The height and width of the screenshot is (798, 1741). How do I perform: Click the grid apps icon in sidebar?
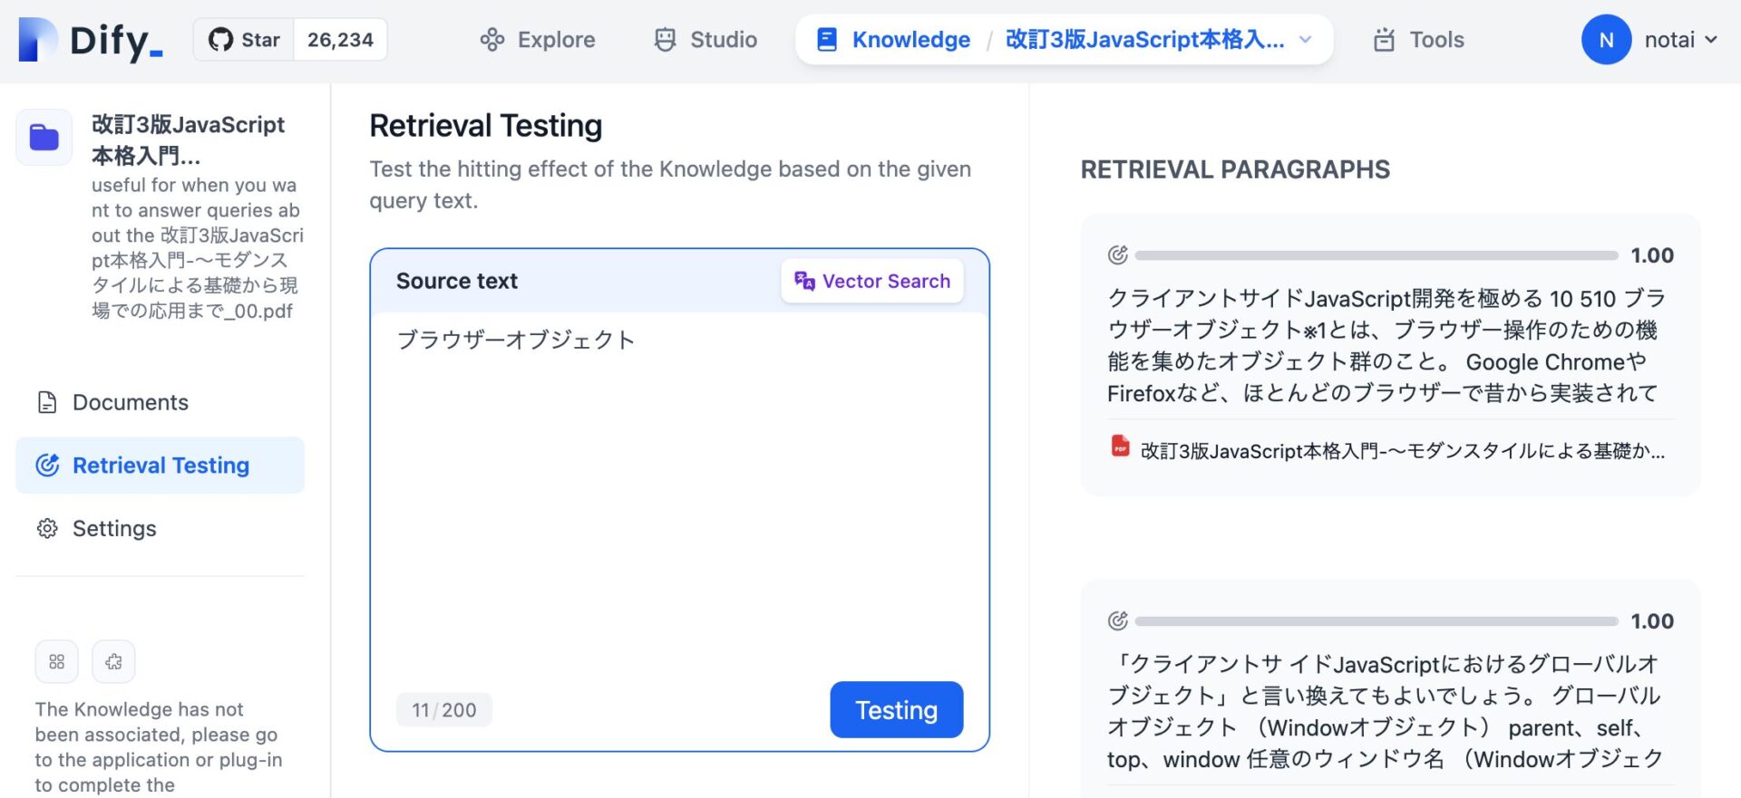[57, 662]
